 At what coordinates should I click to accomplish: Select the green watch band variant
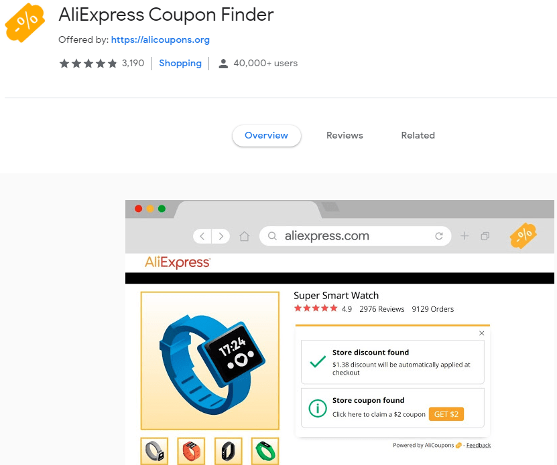(x=264, y=451)
